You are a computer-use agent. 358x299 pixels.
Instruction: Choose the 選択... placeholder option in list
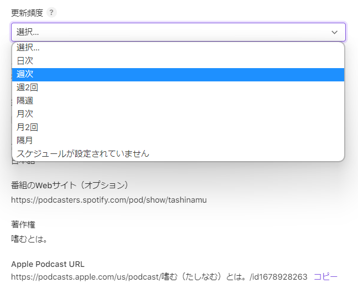coord(178,48)
